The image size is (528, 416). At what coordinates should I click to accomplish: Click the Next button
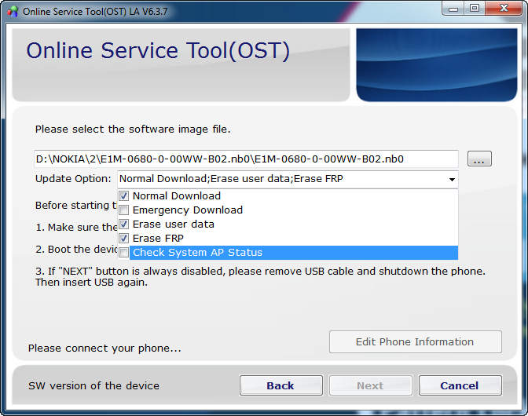(370, 385)
